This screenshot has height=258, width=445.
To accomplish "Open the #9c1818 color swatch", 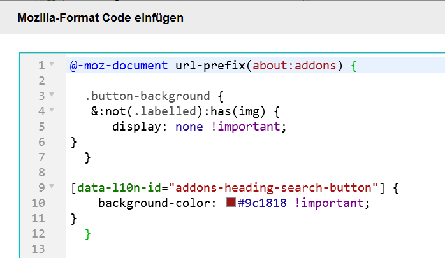I will [231, 203].
